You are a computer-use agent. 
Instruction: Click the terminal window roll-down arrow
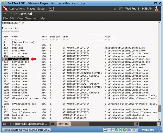click(x=10, y=14)
